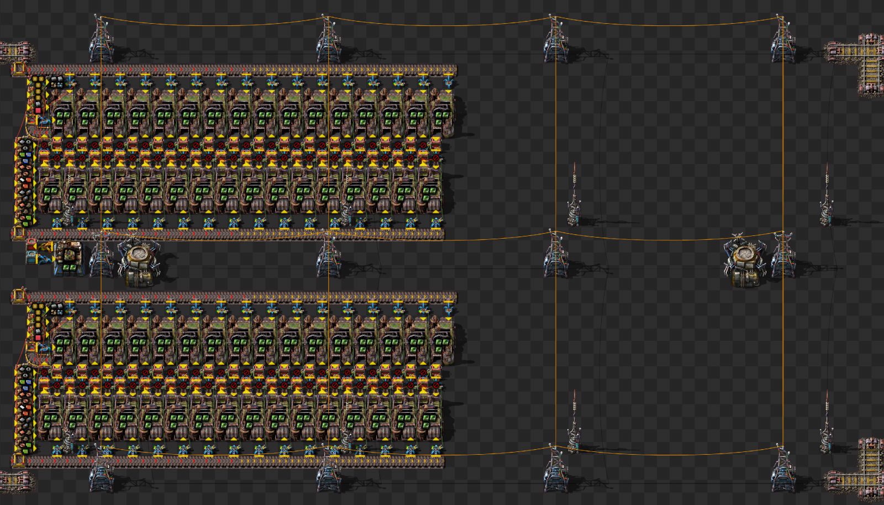The height and width of the screenshot is (505, 884).
Task: Select the roboport beside the left factory block
Action: click(x=138, y=262)
